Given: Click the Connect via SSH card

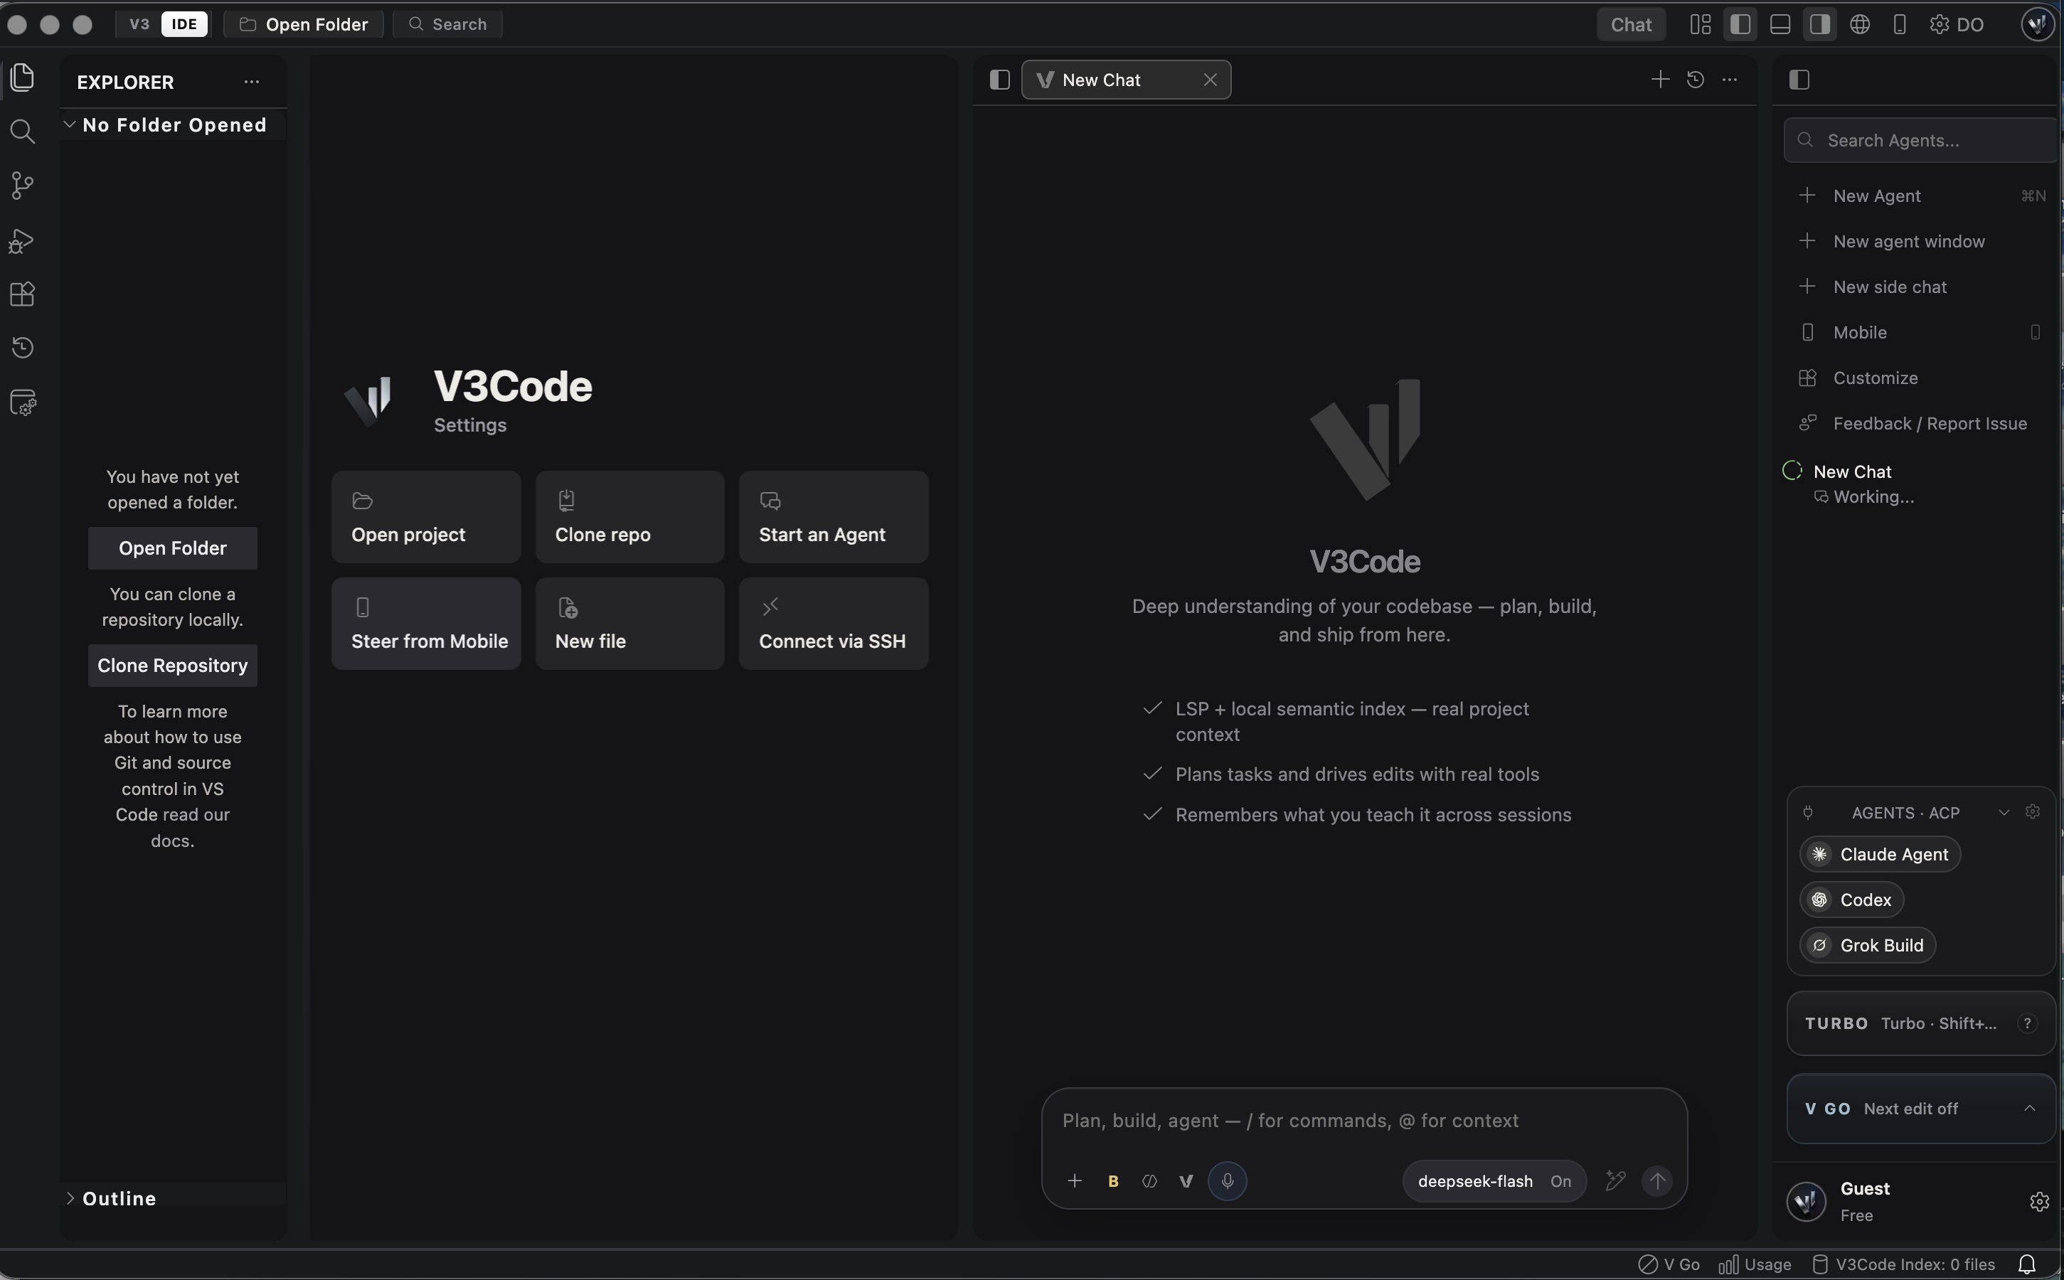Looking at the screenshot, I should coord(834,624).
